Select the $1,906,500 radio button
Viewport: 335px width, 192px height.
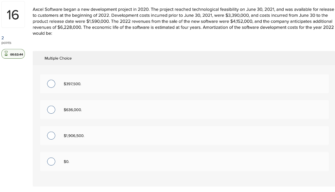point(51,135)
